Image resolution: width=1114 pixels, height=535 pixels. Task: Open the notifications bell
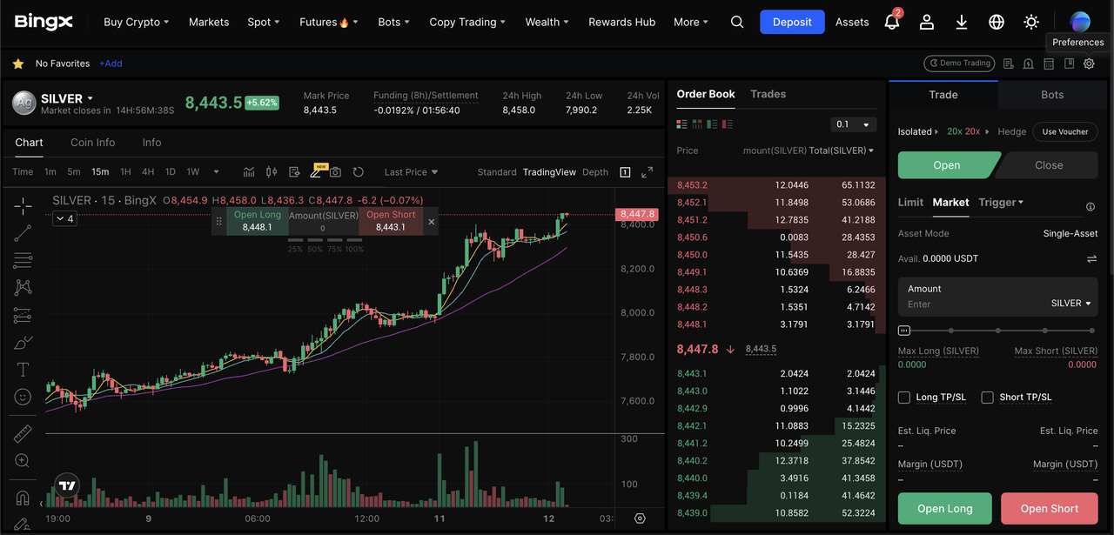pos(891,23)
